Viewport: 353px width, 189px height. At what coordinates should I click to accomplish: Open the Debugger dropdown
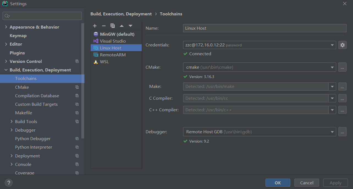coord(332,132)
